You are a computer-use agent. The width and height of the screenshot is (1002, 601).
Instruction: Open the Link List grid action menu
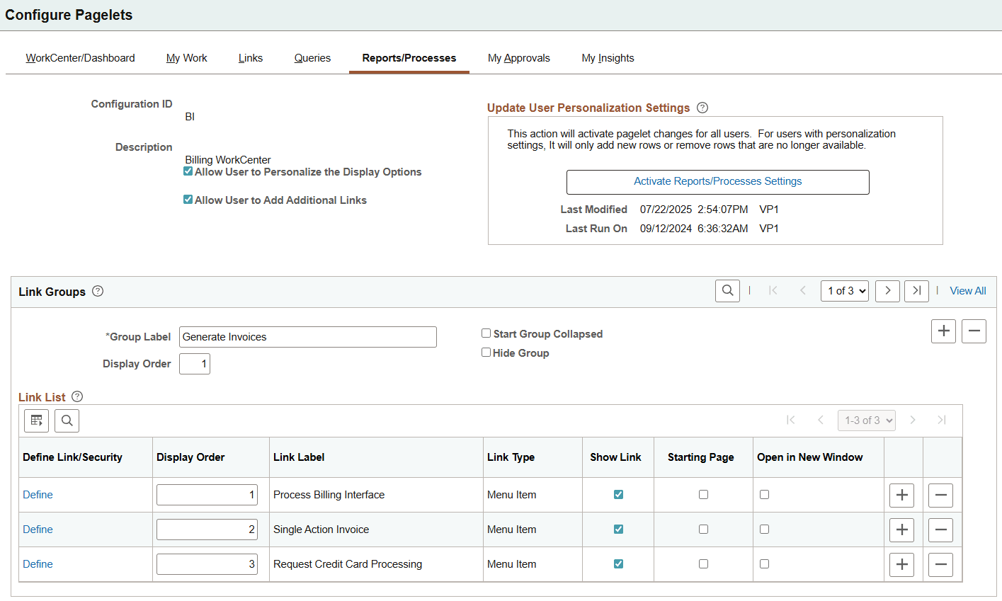click(x=36, y=420)
